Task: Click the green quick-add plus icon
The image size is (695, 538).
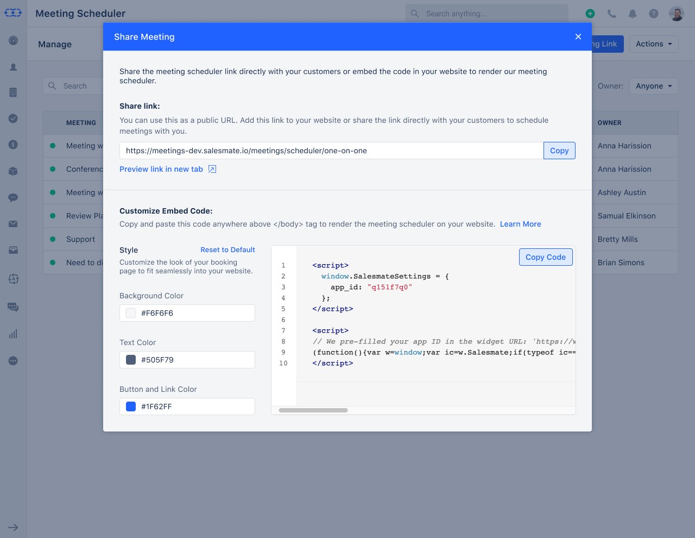Action: pyautogui.click(x=590, y=14)
